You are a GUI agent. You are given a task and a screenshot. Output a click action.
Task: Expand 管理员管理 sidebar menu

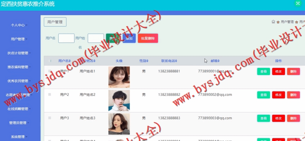pyautogui.click(x=19, y=123)
